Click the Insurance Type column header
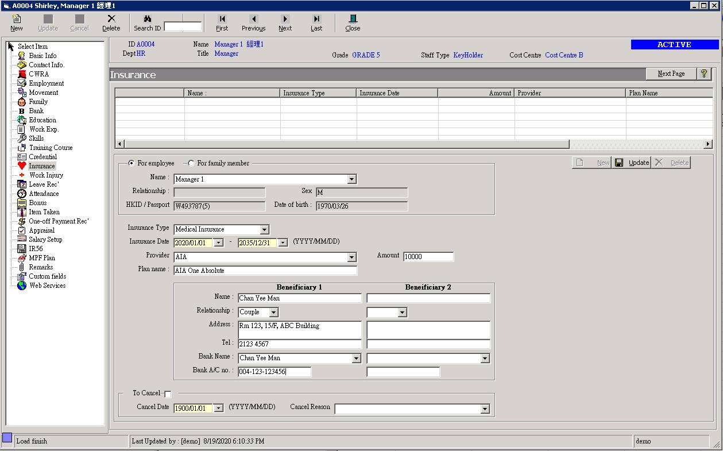Screen dimensions: 723x451 click(318, 93)
